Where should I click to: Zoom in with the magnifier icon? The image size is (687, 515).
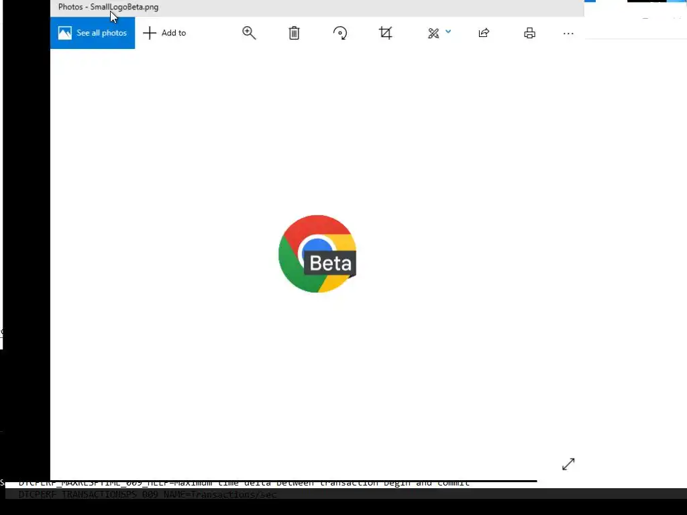tap(249, 33)
